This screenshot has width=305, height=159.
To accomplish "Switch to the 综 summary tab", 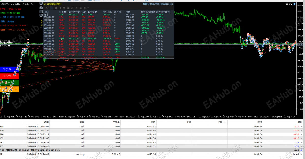I will [48, 8].
